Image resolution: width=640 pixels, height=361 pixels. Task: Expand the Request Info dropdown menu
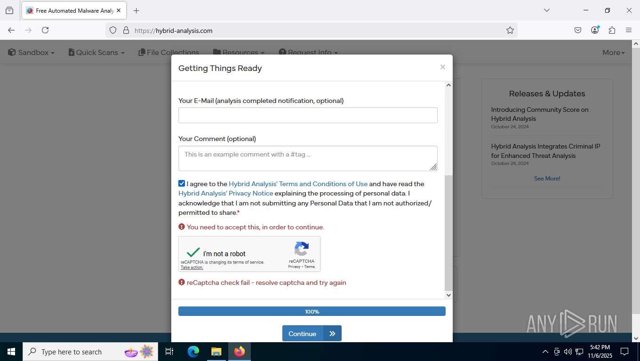click(x=308, y=53)
